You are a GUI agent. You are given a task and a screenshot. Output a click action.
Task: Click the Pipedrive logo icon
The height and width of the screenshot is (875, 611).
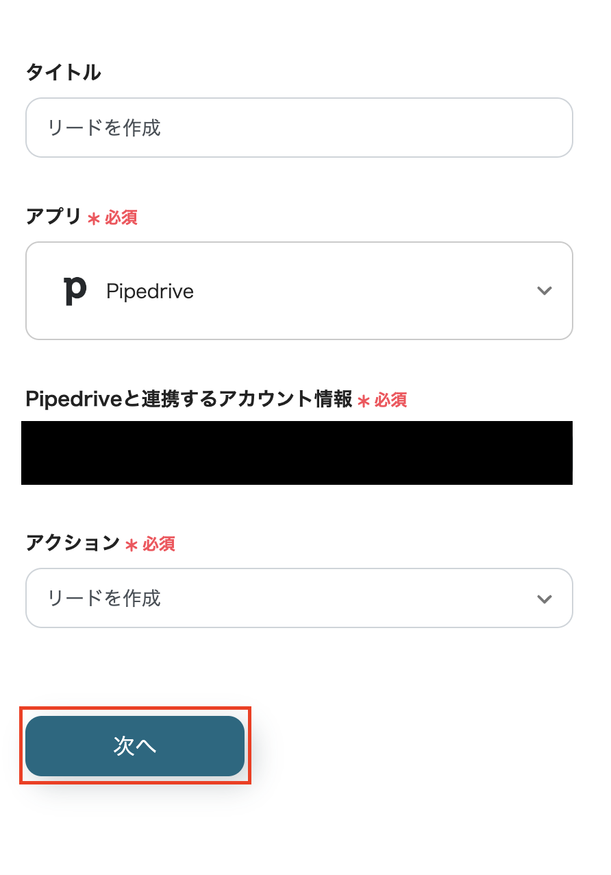point(75,291)
